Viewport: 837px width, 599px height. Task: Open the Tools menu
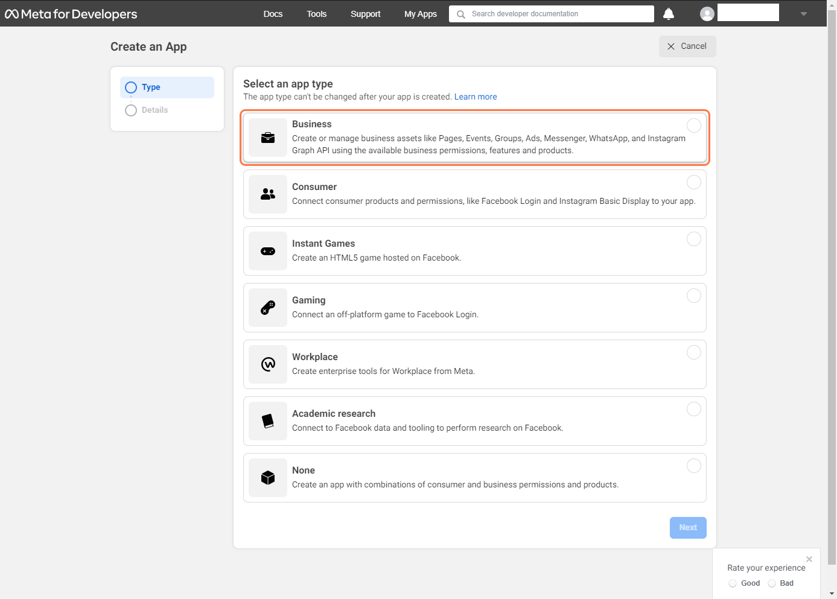316,14
